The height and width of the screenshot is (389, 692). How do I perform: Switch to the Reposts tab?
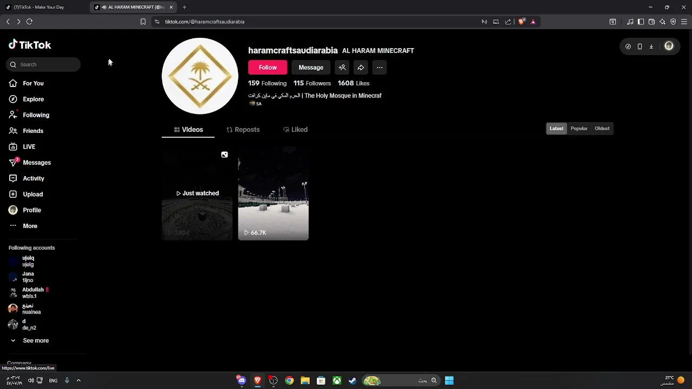(243, 130)
